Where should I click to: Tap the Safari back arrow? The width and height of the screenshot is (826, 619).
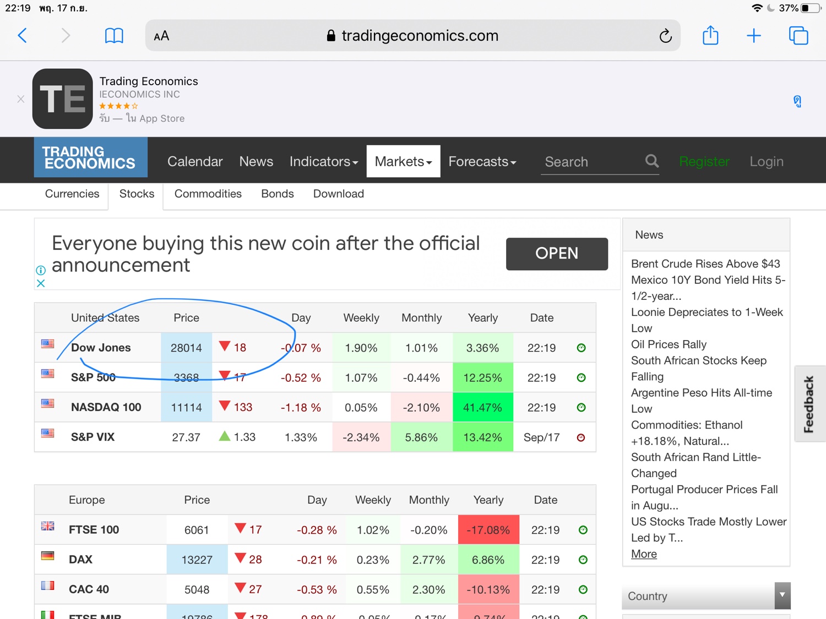click(23, 36)
